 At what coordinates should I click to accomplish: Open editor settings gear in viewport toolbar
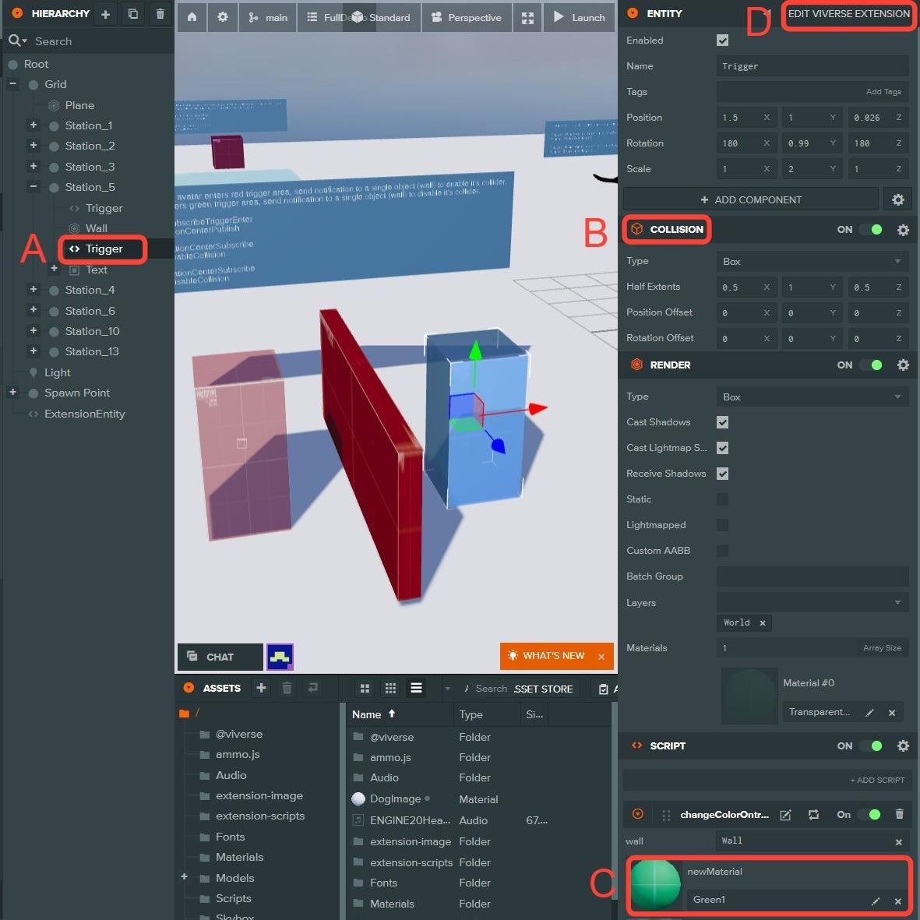pyautogui.click(x=223, y=17)
